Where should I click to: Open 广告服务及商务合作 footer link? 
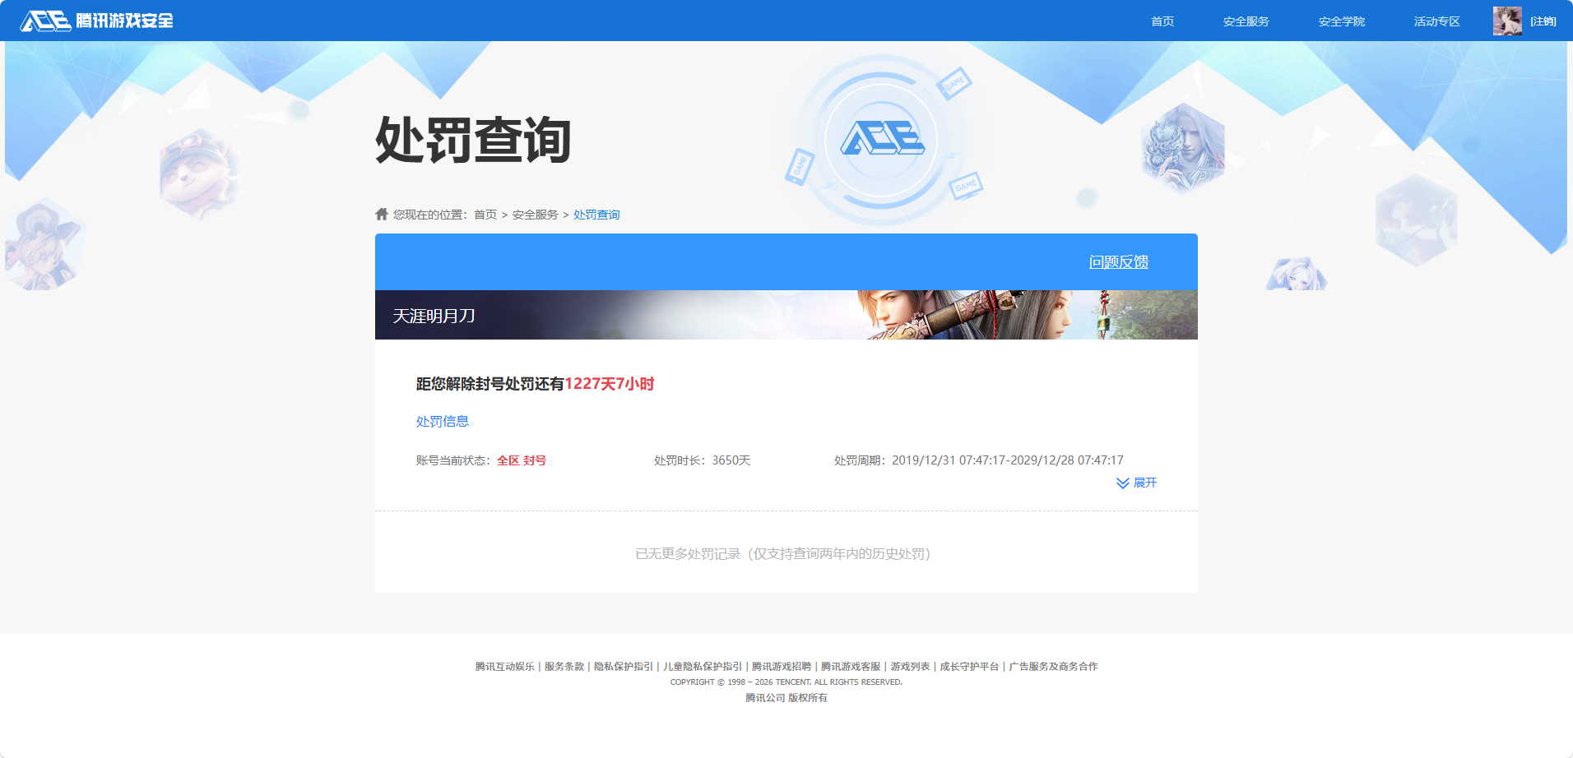click(1053, 666)
